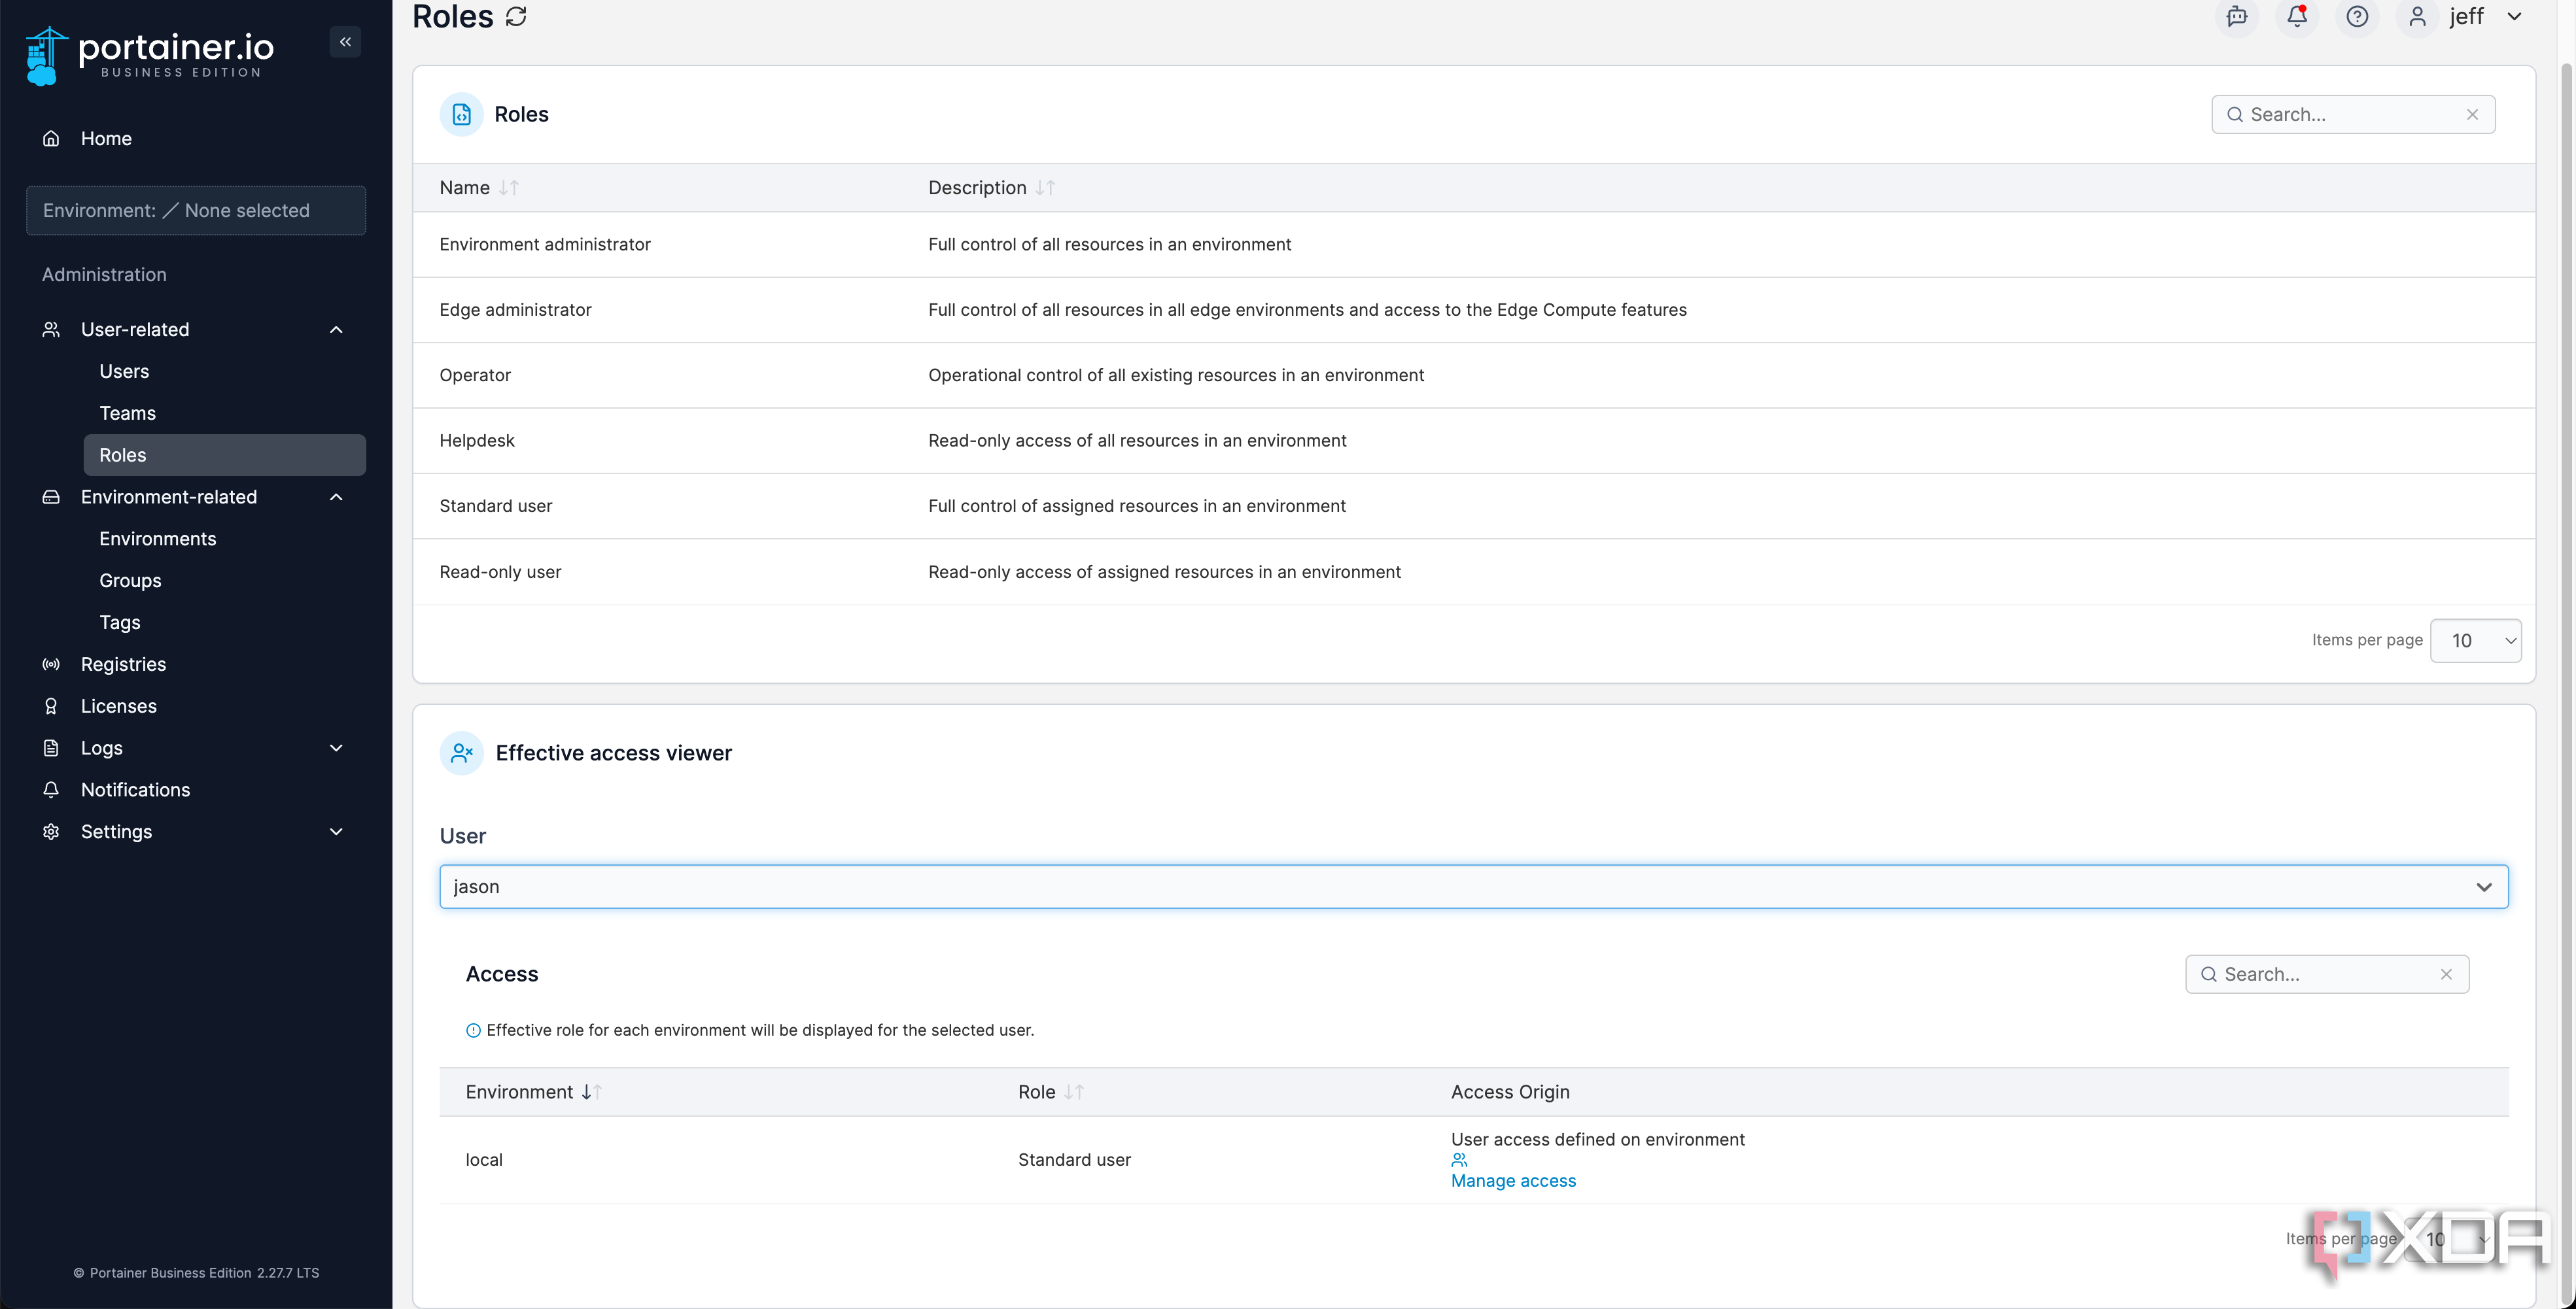Click the refresh icon beside Roles title
The width and height of the screenshot is (2576, 1309).
tap(516, 16)
